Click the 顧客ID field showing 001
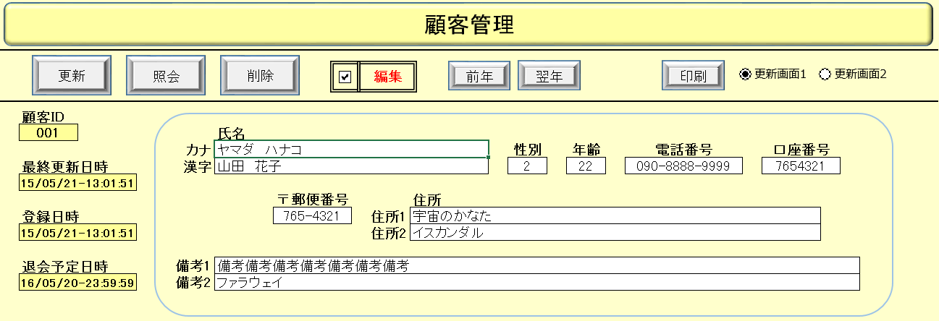This screenshot has width=939, height=321. click(x=49, y=133)
